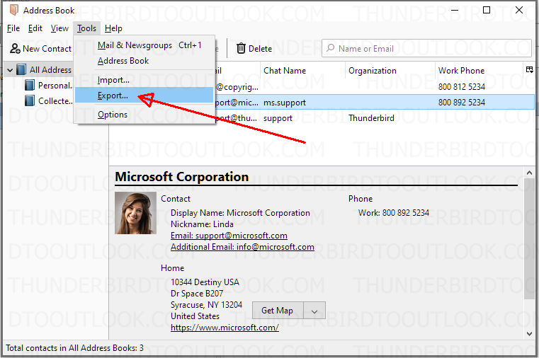Click the Address Book title bar icon
539x358 pixels.
14,11
